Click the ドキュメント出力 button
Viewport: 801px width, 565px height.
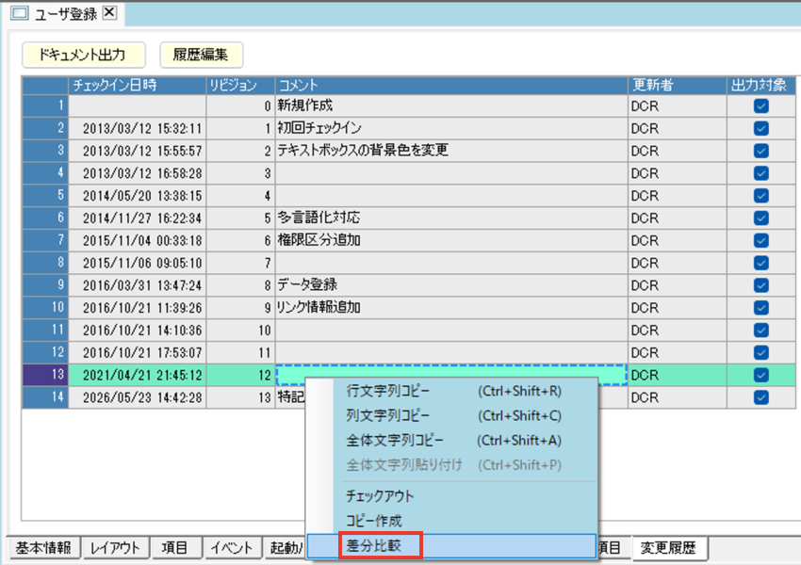[83, 55]
